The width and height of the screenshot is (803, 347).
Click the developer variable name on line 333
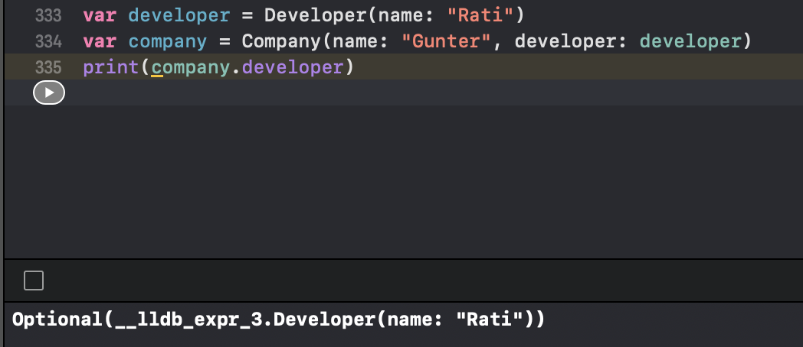click(x=179, y=15)
